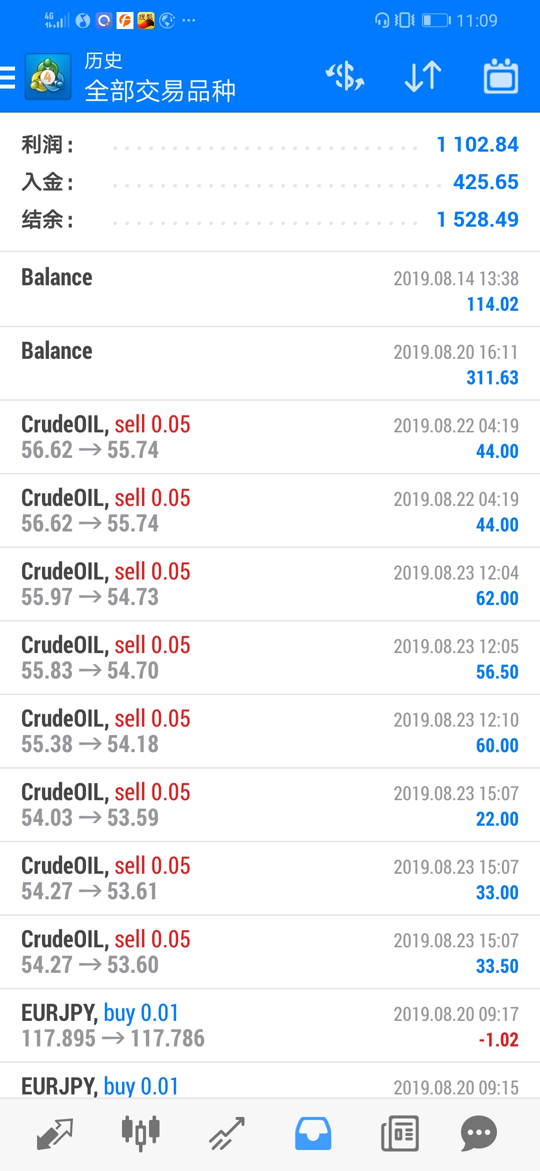Open CrudeOIL trade with 56.50 profit
This screenshot has height=1171, width=540.
270,658
